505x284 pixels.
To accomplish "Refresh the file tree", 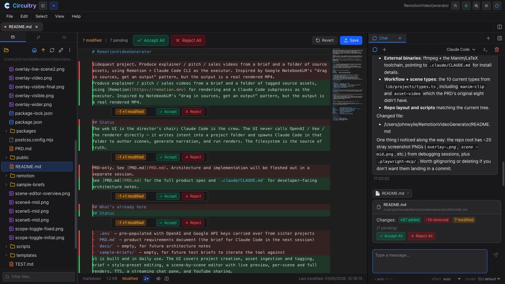I will tap(52, 50).
